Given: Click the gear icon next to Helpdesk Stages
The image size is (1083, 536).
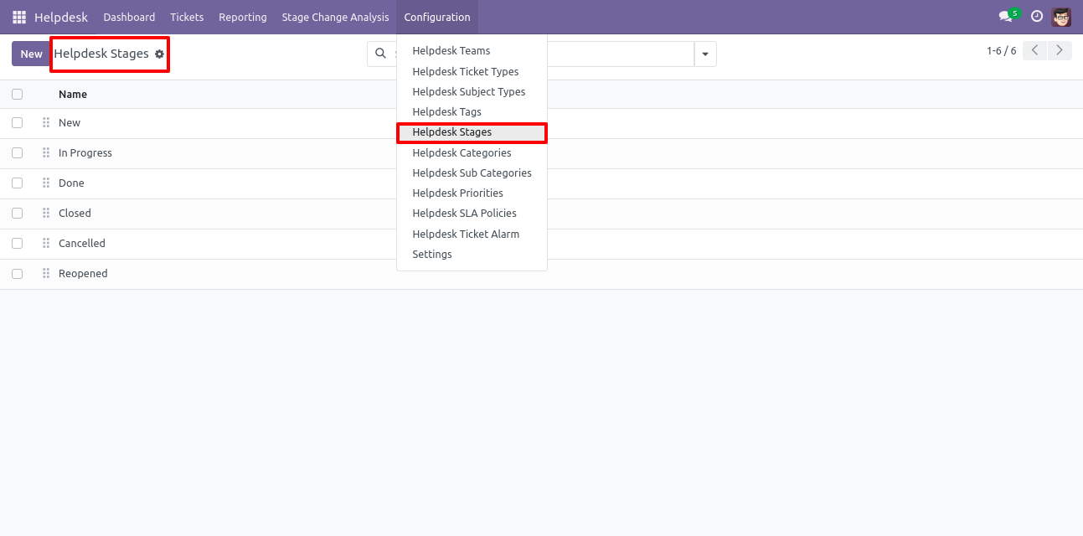Looking at the screenshot, I should click(159, 54).
